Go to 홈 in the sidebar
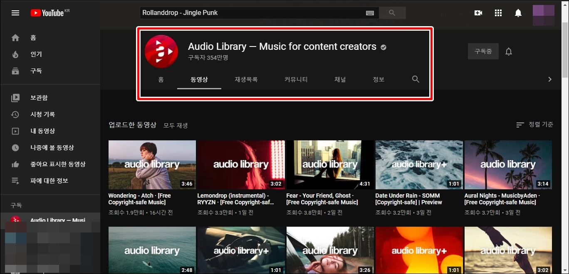This screenshot has height=274, width=569. point(50,38)
